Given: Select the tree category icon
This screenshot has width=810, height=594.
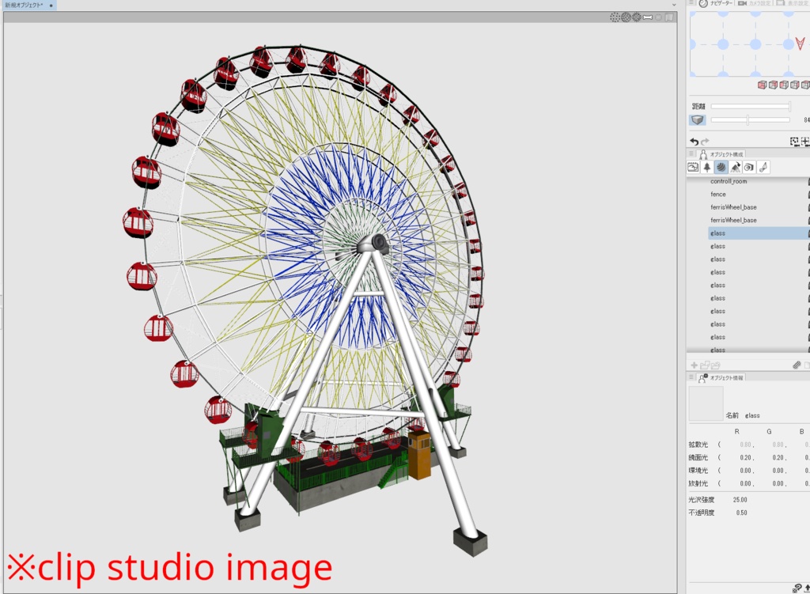Looking at the screenshot, I should 706,167.
